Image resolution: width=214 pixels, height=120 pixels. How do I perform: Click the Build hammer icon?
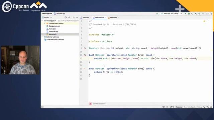pos(157,14)
